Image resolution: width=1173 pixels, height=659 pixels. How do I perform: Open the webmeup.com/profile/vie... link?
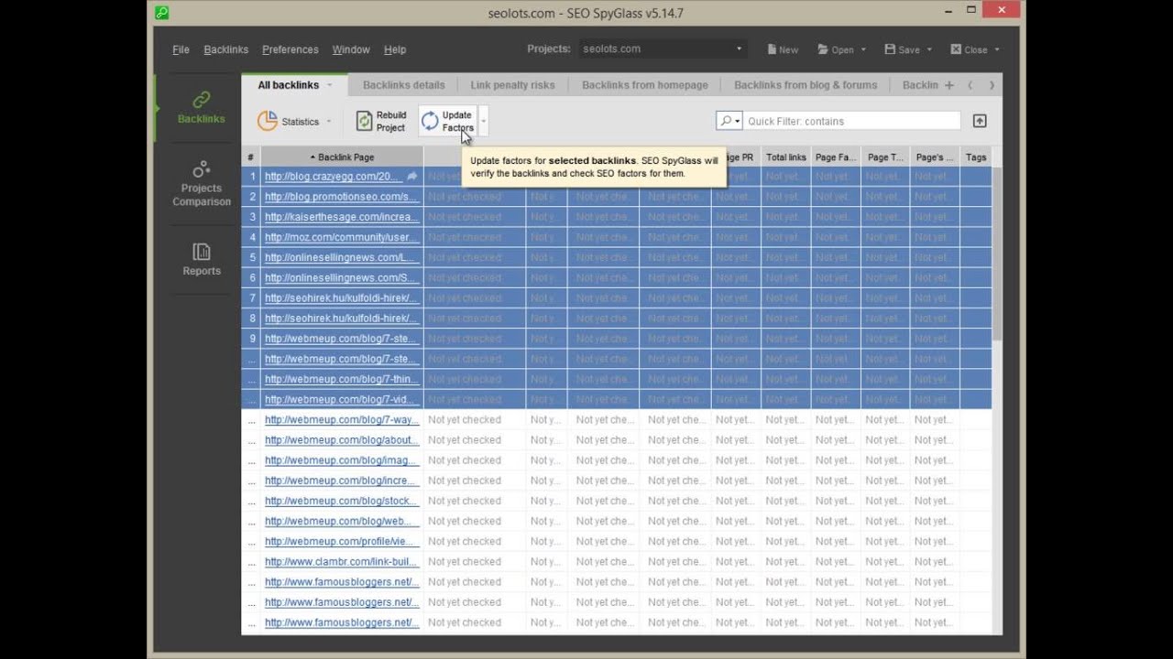point(342,541)
